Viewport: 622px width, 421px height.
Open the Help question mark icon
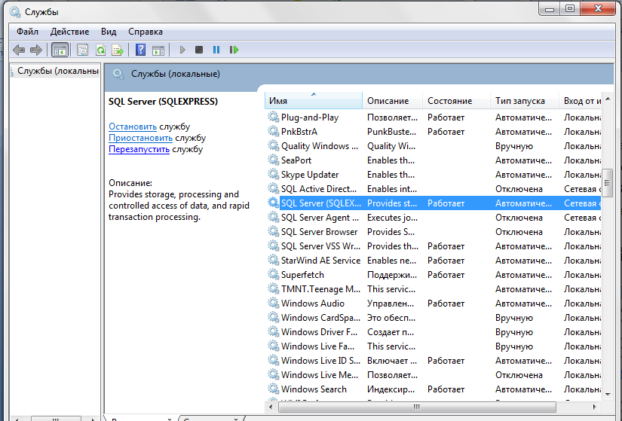coord(140,50)
